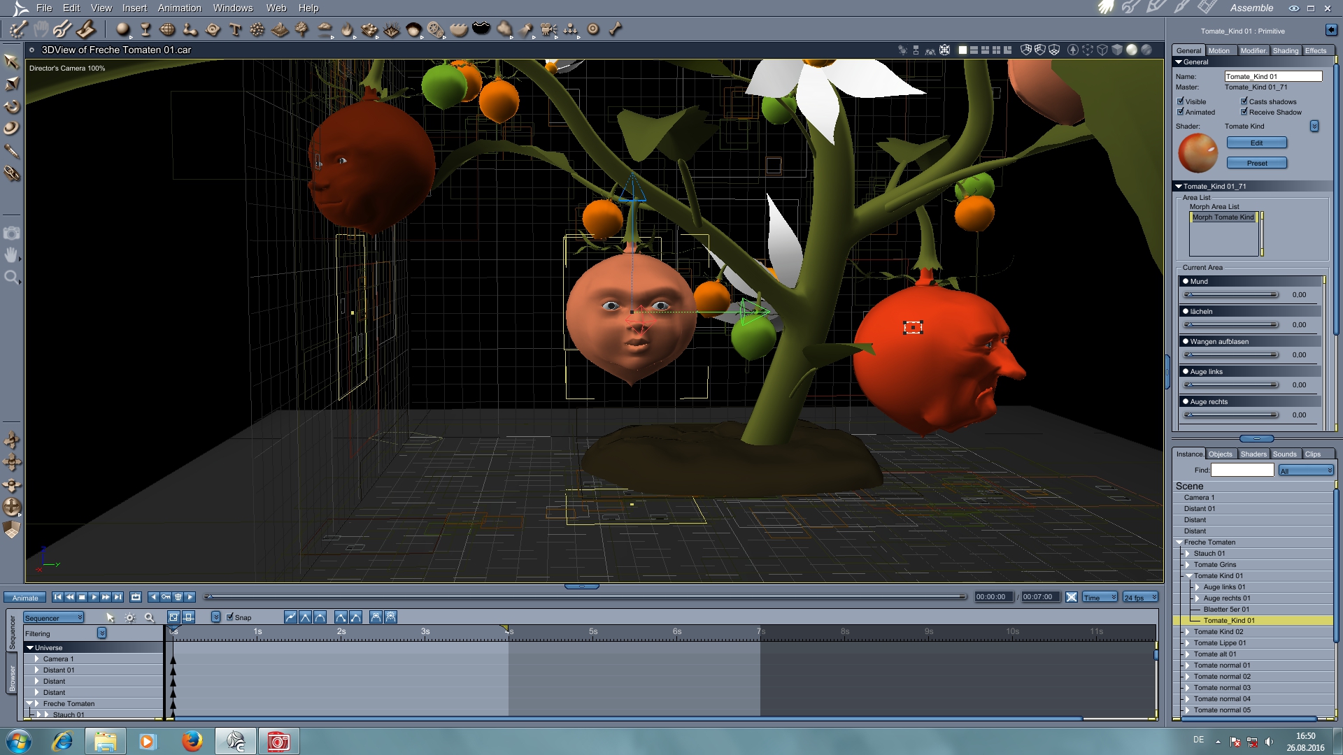Select the sphere primitive tool

coord(122,29)
